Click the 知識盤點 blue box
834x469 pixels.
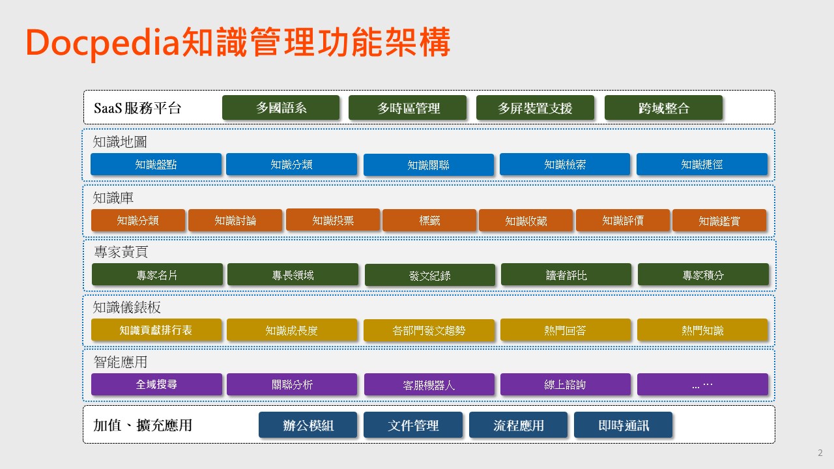point(156,164)
